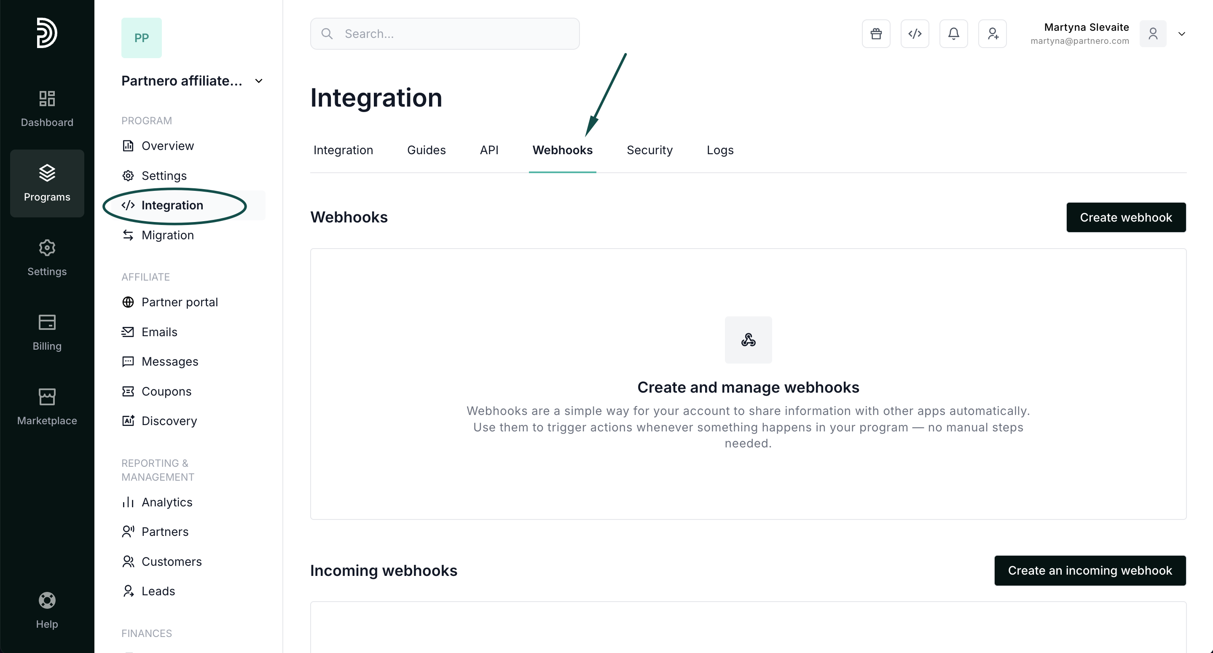The image size is (1213, 653).
Task: Go to Dashboard in left rail
Action: pos(47,109)
